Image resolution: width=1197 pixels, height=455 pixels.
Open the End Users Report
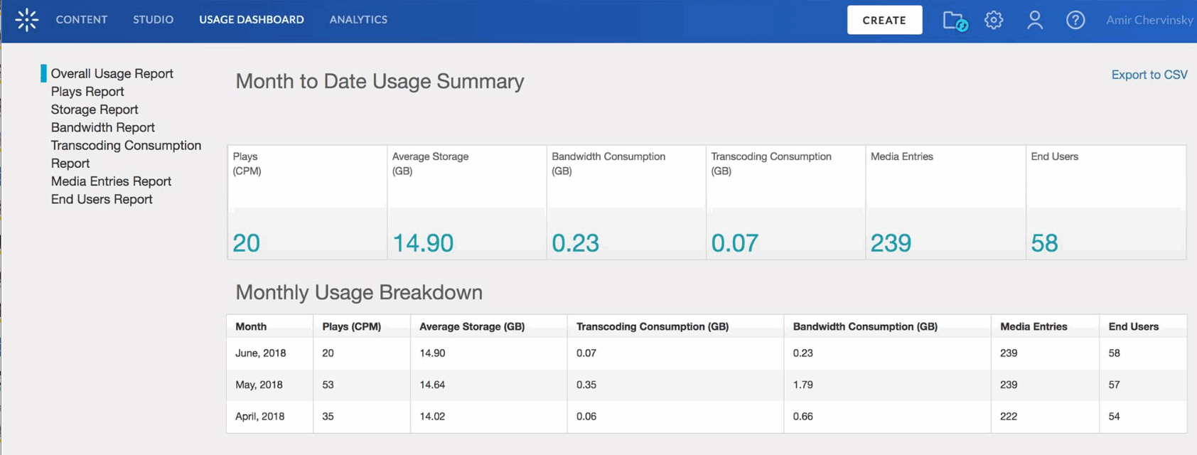point(102,199)
